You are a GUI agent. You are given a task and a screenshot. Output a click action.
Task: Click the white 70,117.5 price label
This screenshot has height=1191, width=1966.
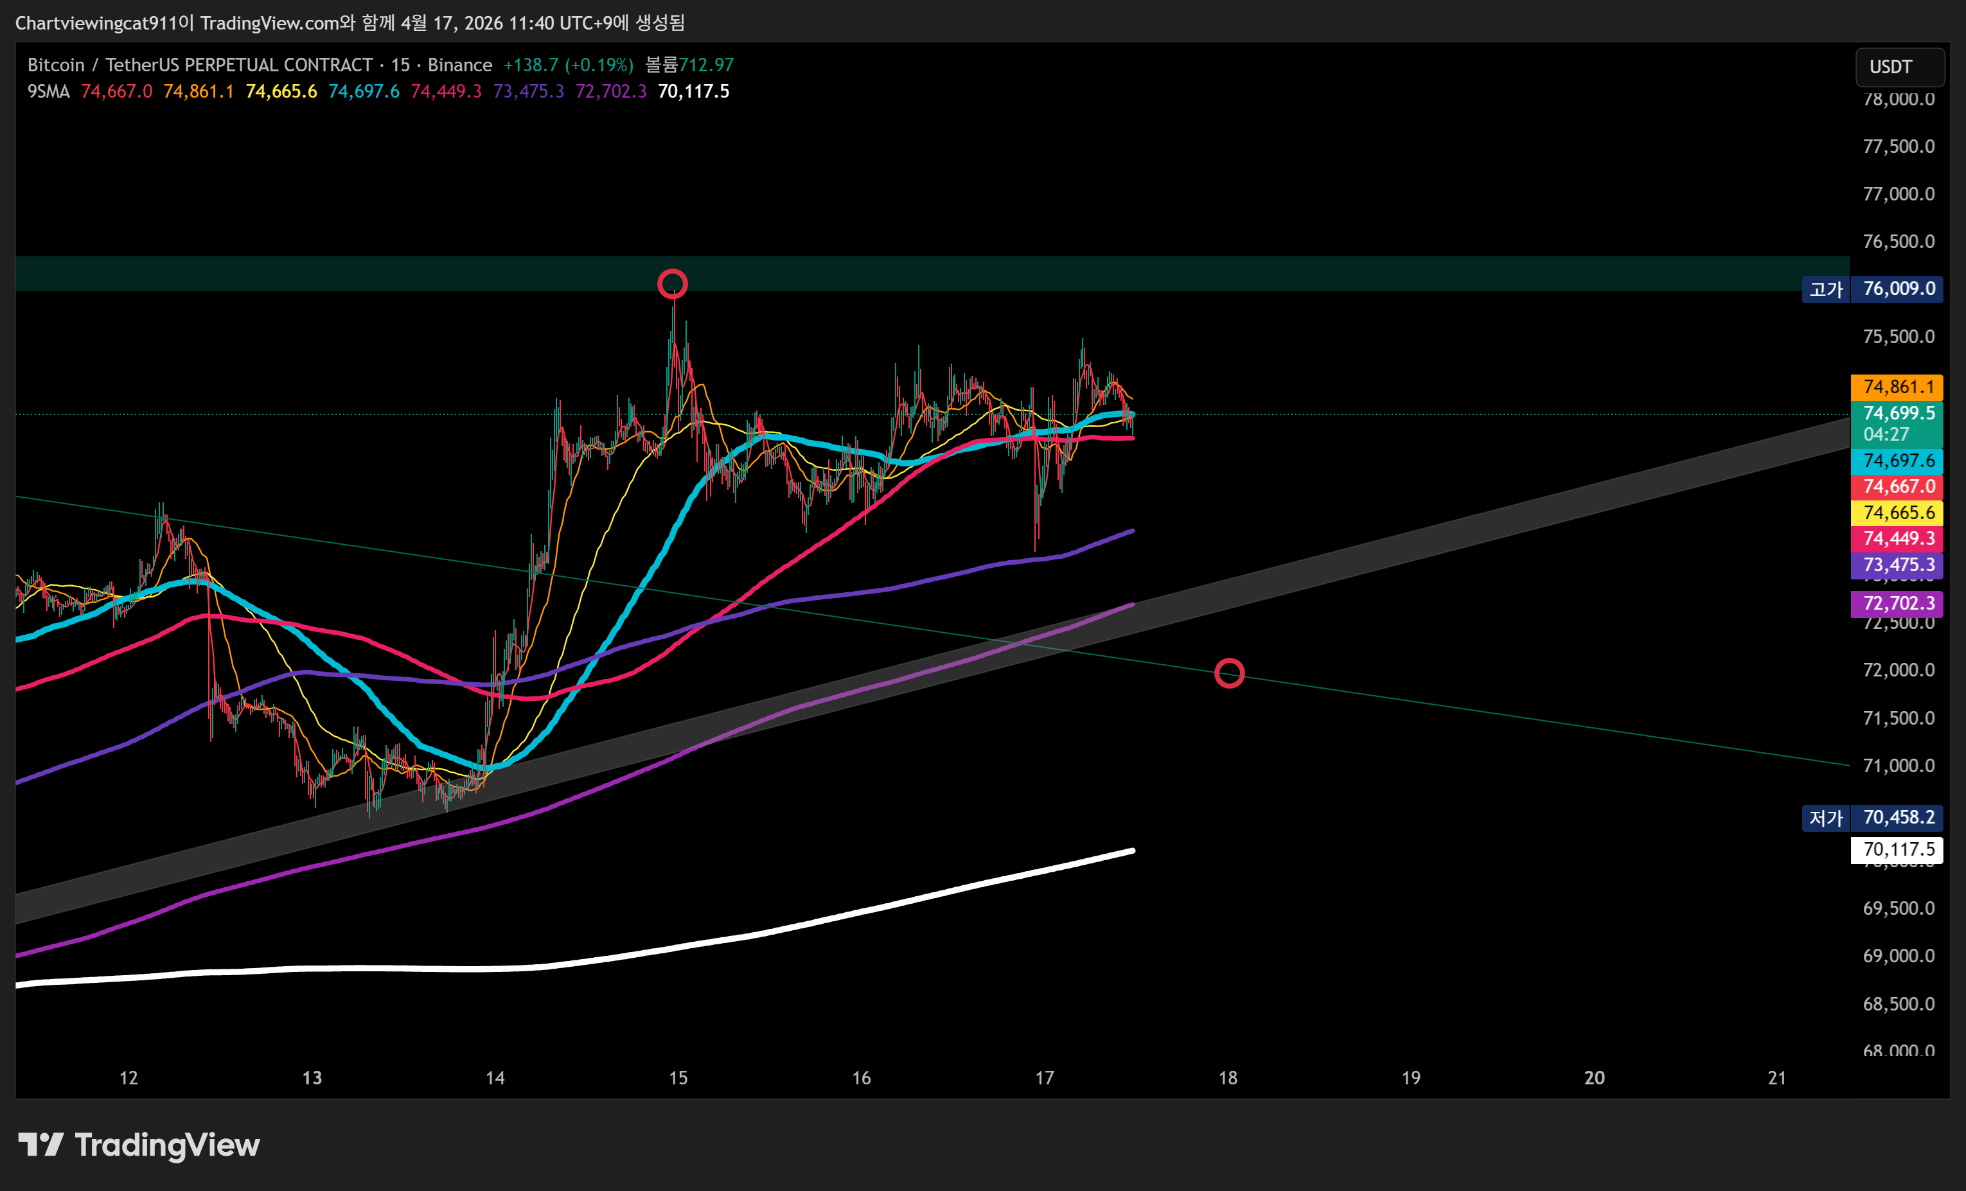coord(1897,850)
